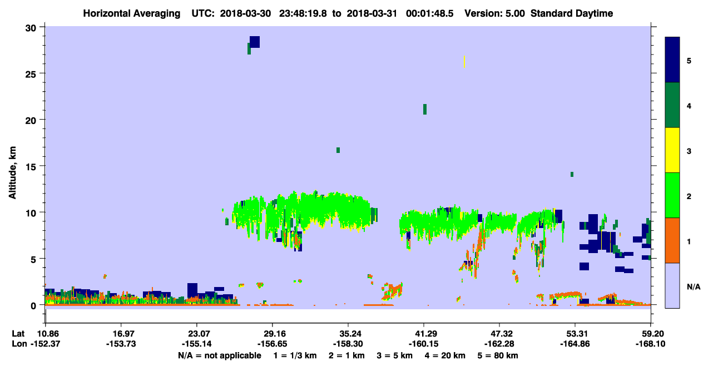Viewport: 723px width, 371px height.
Task: Click the lavender N/A colorbar segment
Action: click(672, 285)
